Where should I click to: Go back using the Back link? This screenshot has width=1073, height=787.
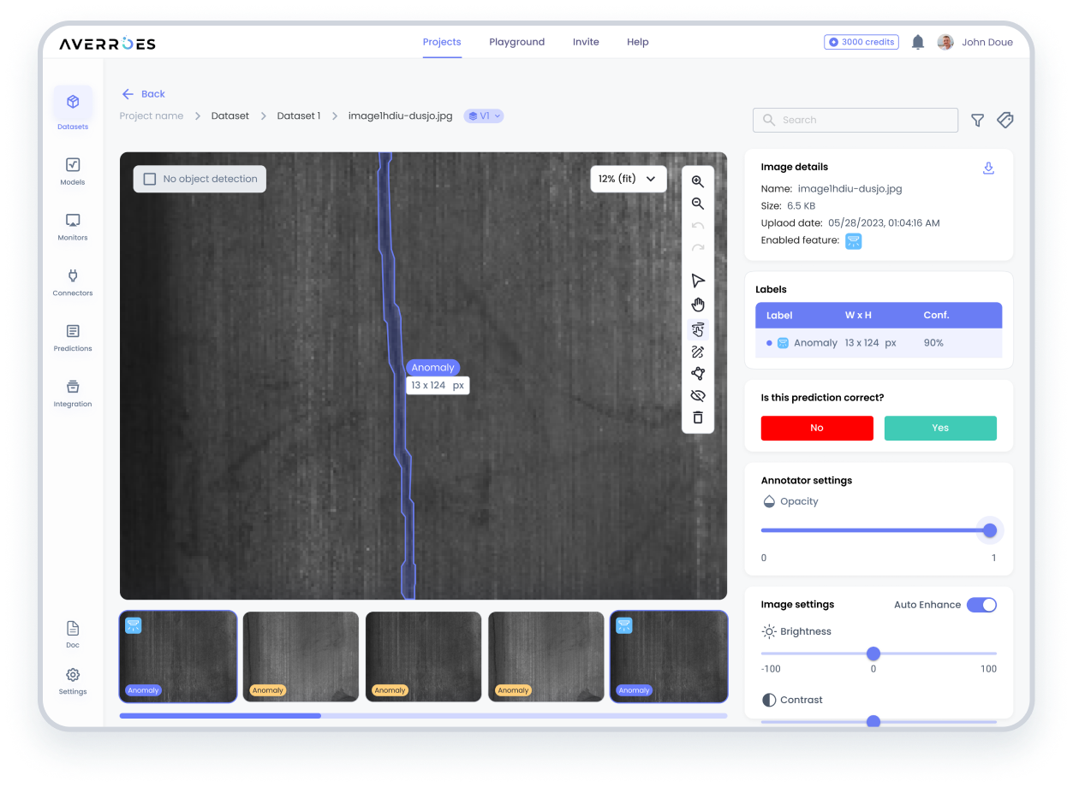[x=143, y=94]
